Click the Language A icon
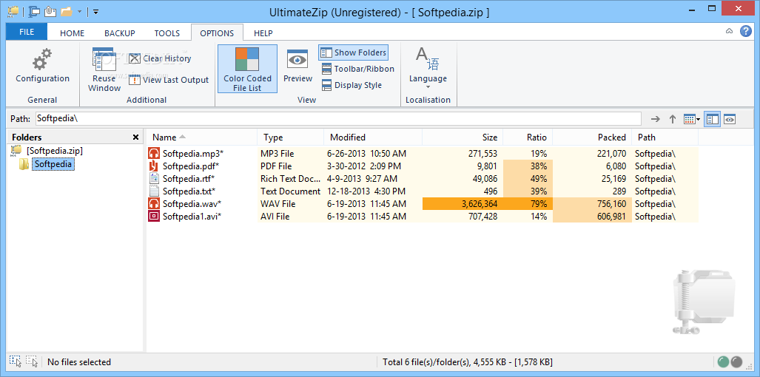760x377 pixels. (428, 59)
